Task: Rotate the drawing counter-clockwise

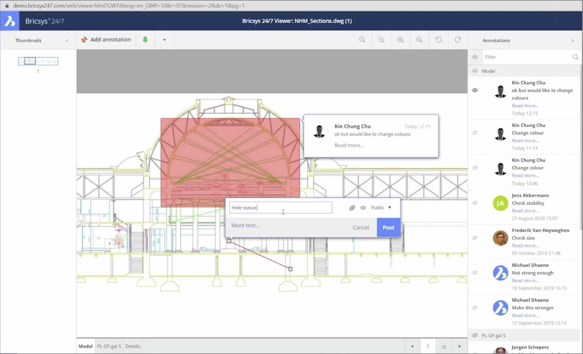Action: tap(439, 40)
